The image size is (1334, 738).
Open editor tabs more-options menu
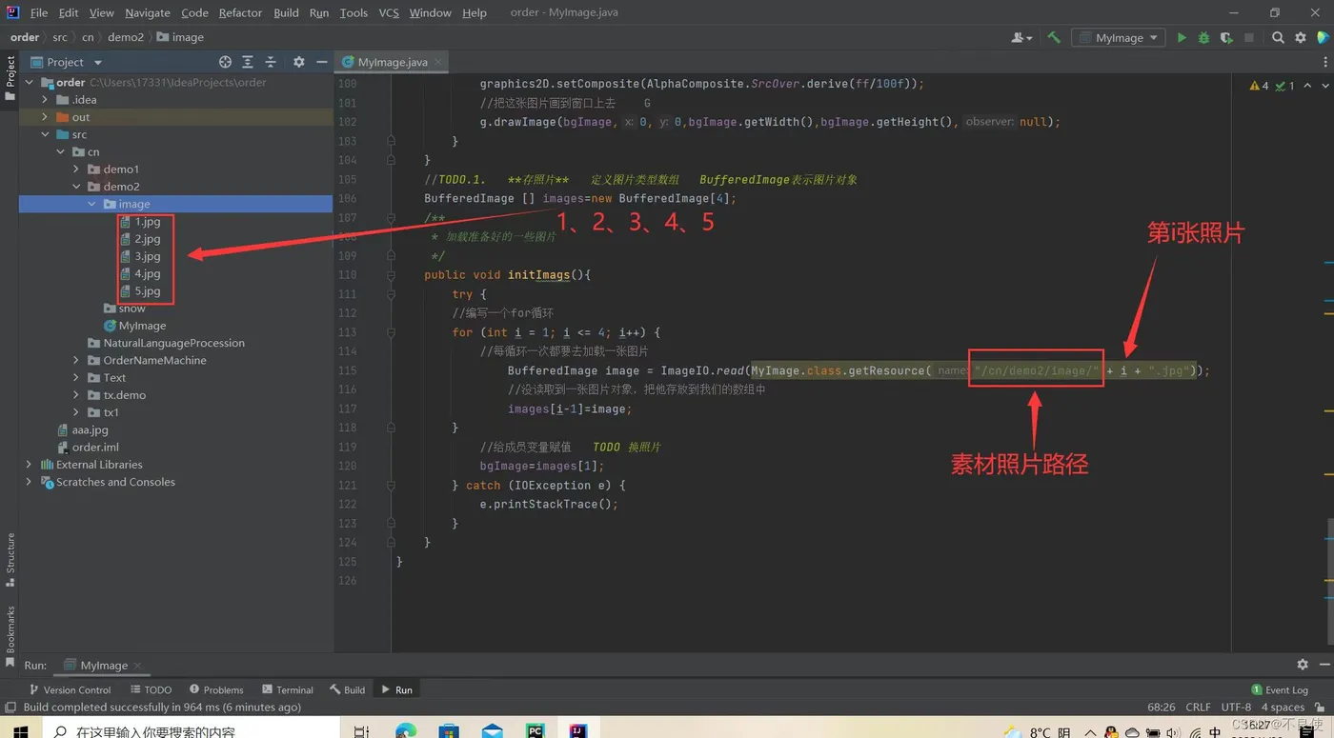pyautogui.click(x=1325, y=62)
